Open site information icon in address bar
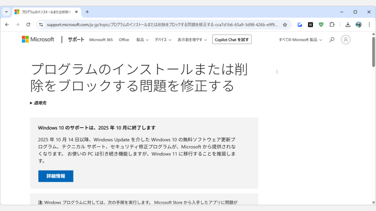This screenshot has width=376, height=211. [x=41, y=25]
